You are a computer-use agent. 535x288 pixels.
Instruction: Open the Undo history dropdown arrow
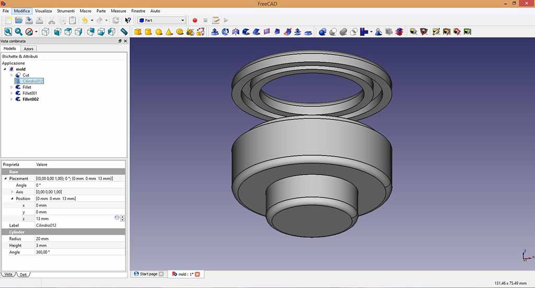pos(92,20)
